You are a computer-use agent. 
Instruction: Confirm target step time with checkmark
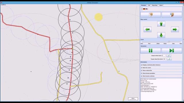(x=169, y=59)
